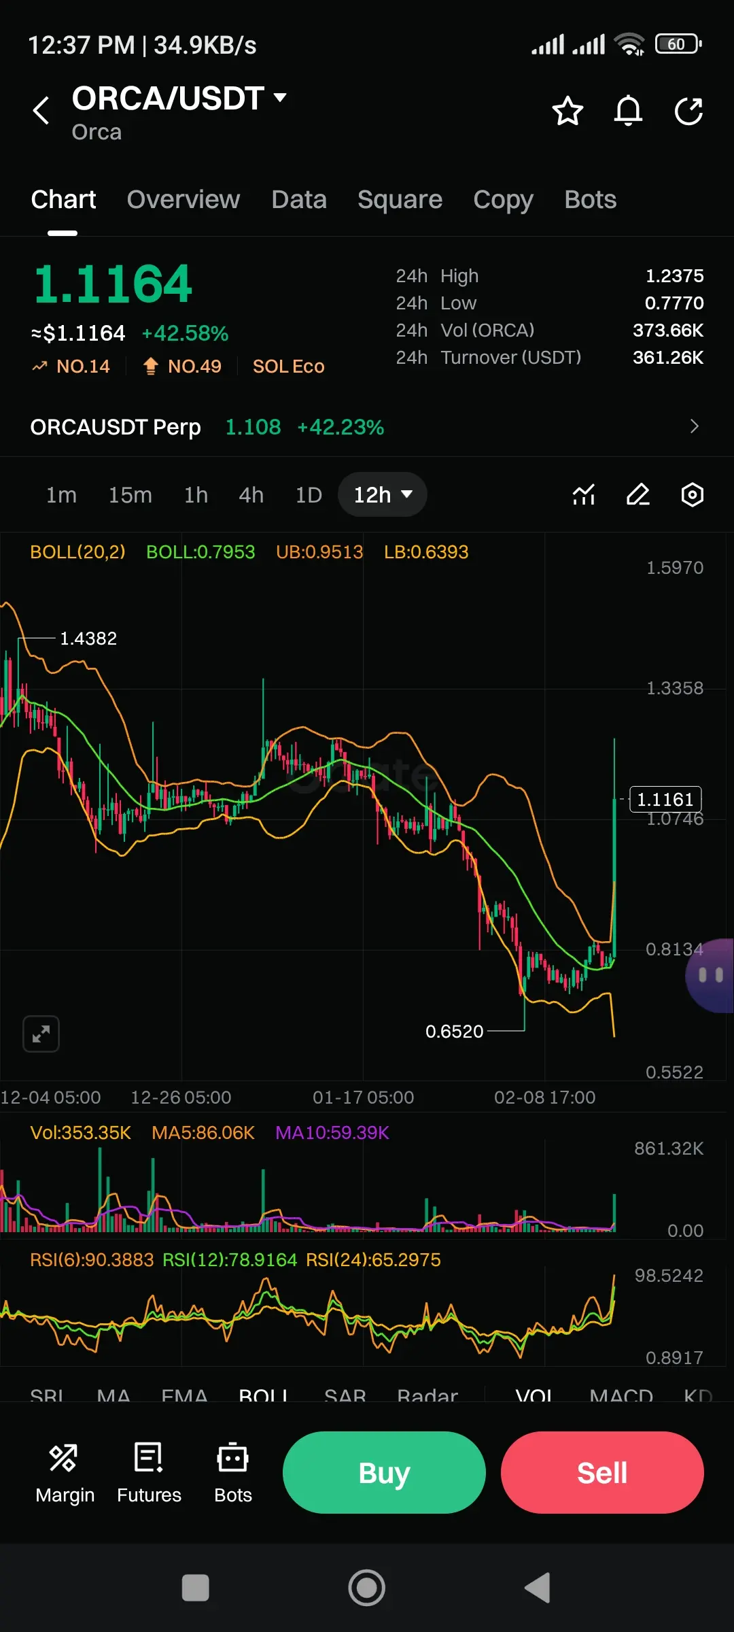Switch to the Data tab
Screen dimensions: 734x1632
tap(299, 199)
